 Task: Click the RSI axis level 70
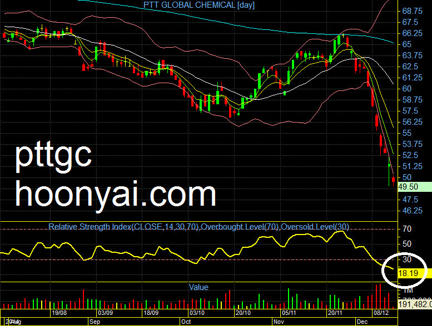point(407,229)
